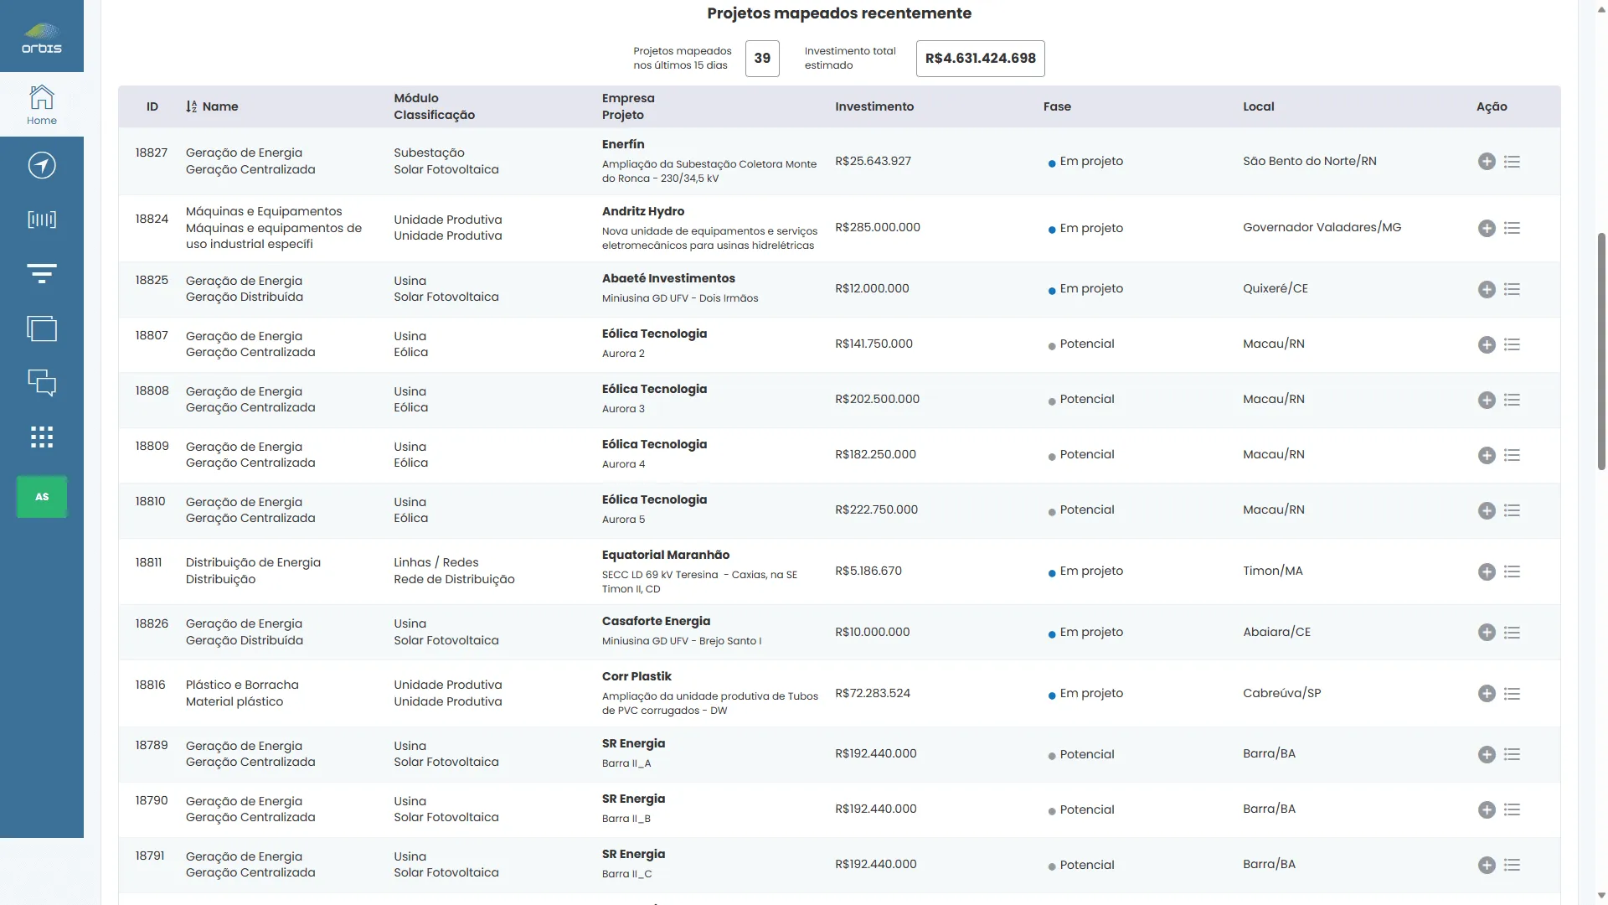1608x905 pixels.
Task: Open list details for Barra II_B row
Action: [x=1512, y=809]
